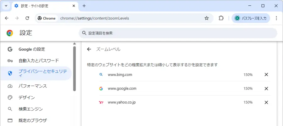Viewport: 283px width, 126px height.
Task: Click the 設定項目を検索 search field
Action: 178,33
